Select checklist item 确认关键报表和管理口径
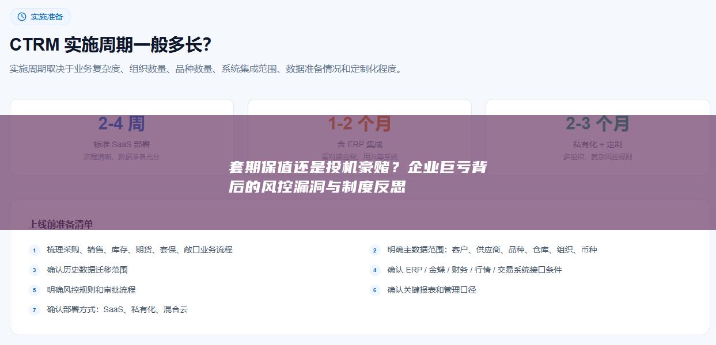The width and height of the screenshot is (716, 345). coord(431,290)
